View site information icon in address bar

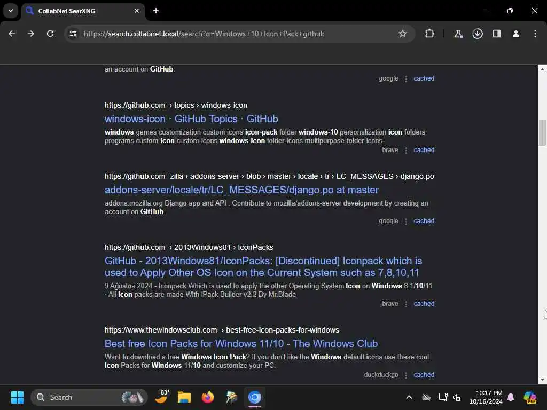click(73, 34)
